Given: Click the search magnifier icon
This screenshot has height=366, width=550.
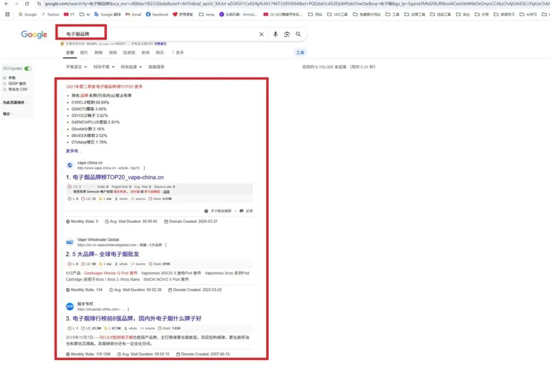Looking at the screenshot, I should (x=299, y=34).
